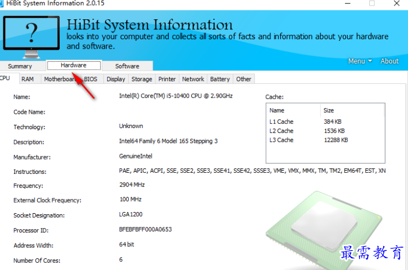Viewport: 408px width, 270px height.
Task: Click the Socket Designation label
Action: 39,215
